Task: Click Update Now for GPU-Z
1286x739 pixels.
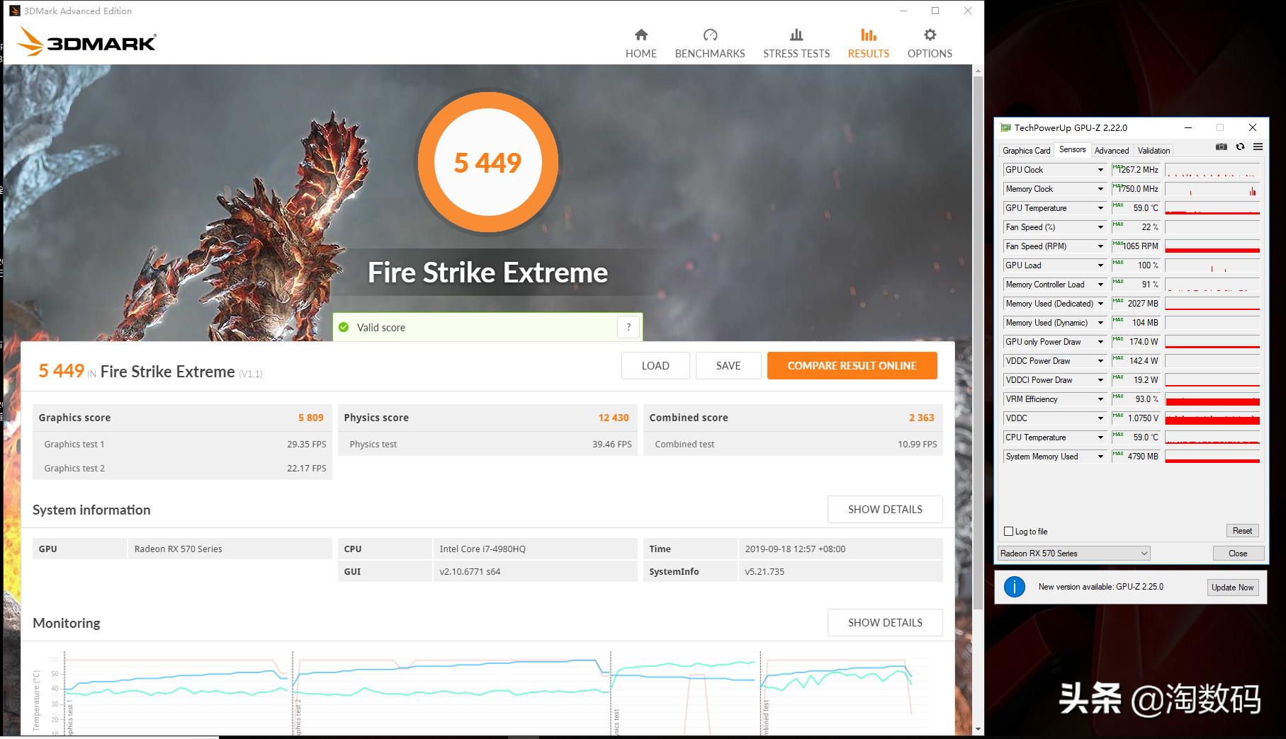Action: click(1232, 587)
